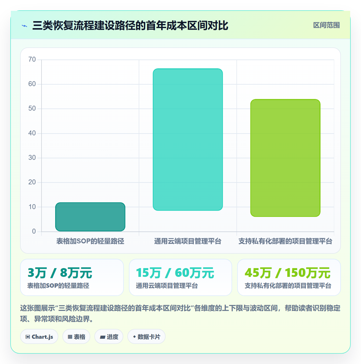Click the y-axis tick label 20
The image size is (361, 364).
[32, 182]
